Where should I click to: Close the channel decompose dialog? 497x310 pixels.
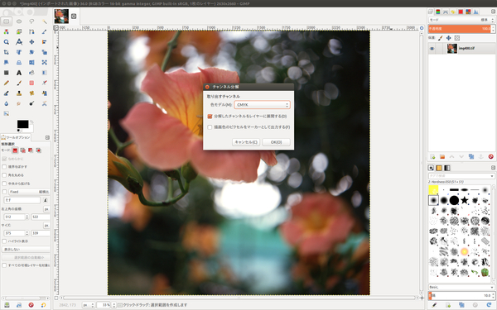click(207, 87)
